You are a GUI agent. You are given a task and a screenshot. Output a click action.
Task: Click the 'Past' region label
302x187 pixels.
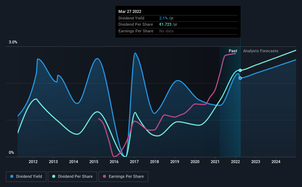click(x=233, y=51)
